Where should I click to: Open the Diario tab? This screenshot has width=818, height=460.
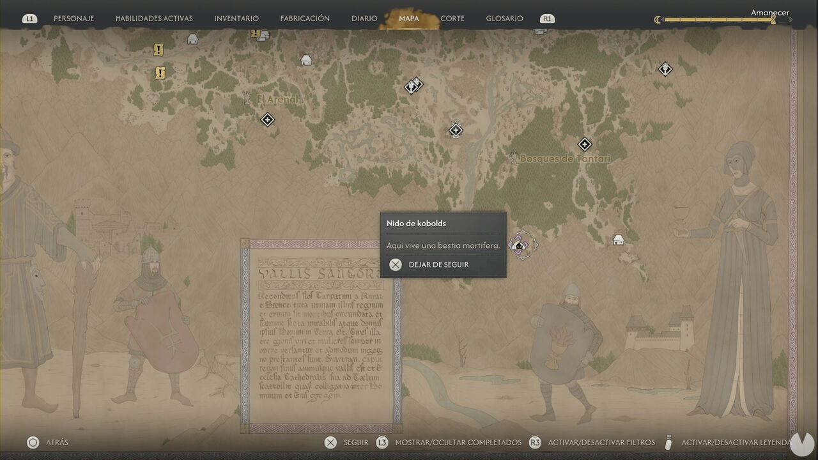(364, 19)
